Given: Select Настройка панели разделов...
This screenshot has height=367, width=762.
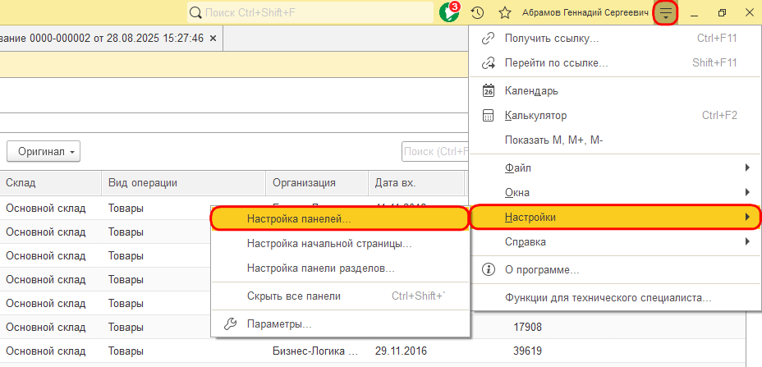Looking at the screenshot, I should pos(341,268).
